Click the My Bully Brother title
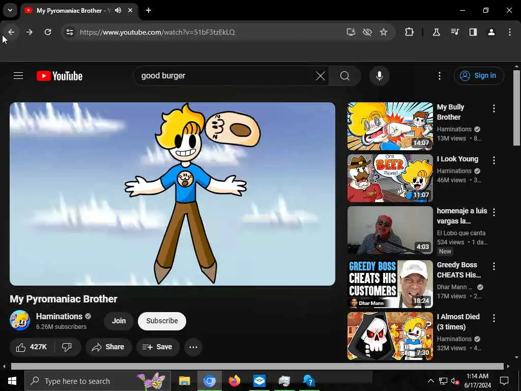 450,112
